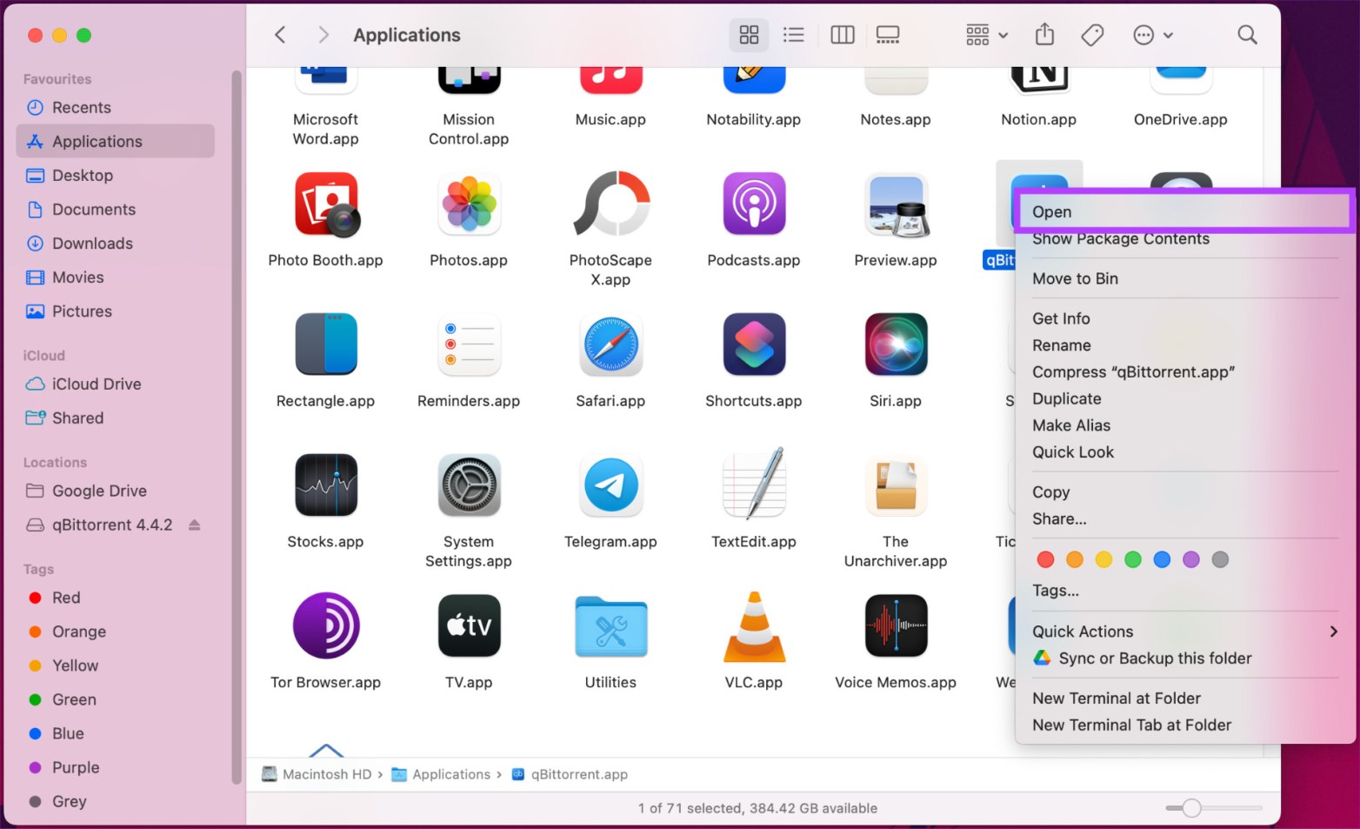Select Compress "qBittorrent.app" menu entry
Image resolution: width=1360 pixels, height=829 pixels.
1133,371
